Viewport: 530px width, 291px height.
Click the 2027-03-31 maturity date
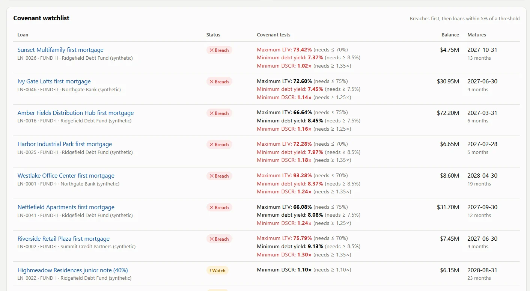click(482, 113)
